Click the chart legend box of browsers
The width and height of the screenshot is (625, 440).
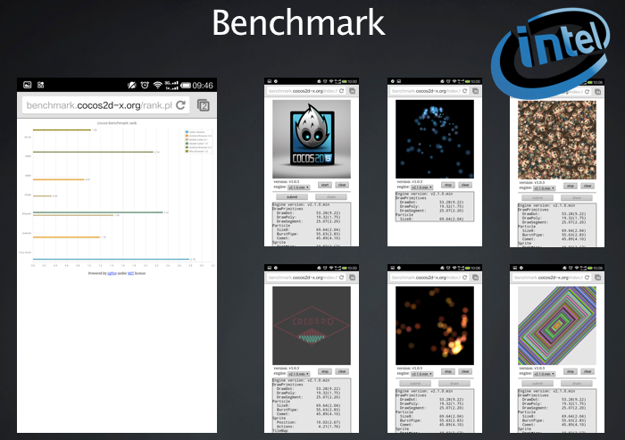[x=198, y=142]
